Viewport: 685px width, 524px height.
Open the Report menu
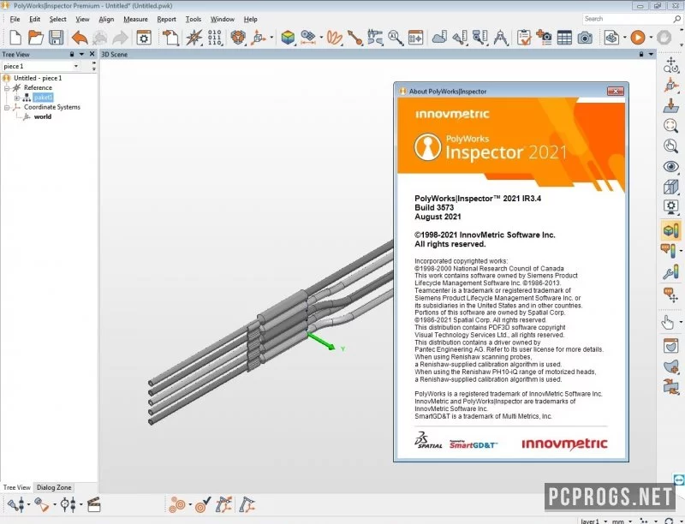coord(166,19)
